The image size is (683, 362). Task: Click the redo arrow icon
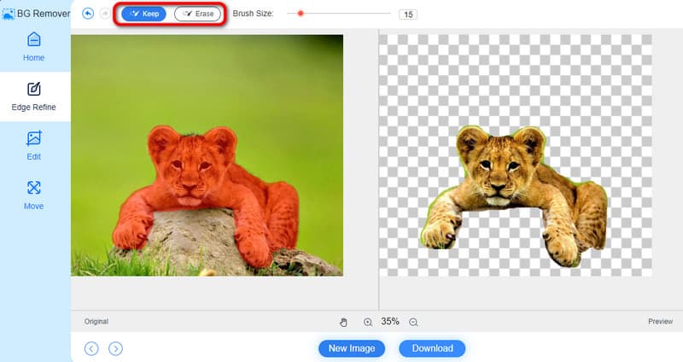[x=105, y=14]
